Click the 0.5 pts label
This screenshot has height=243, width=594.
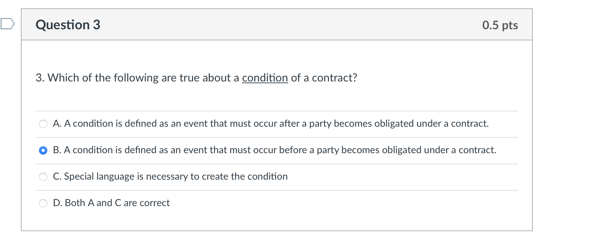[x=500, y=25]
